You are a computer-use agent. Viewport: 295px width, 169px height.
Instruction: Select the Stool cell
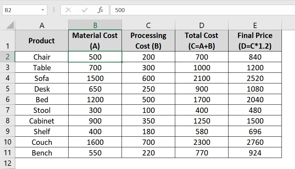pyautogui.click(x=42, y=110)
